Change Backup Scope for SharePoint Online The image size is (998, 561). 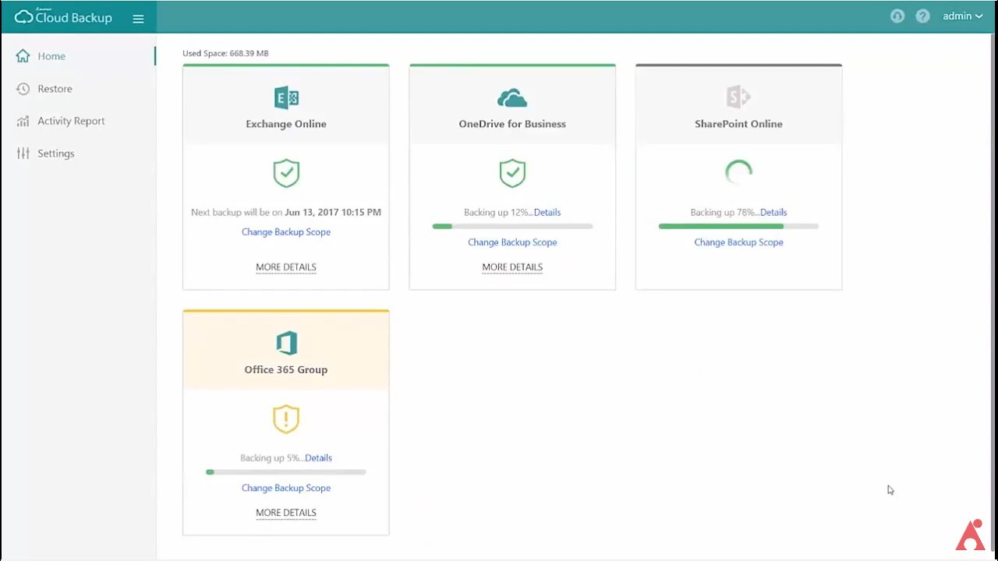738,242
